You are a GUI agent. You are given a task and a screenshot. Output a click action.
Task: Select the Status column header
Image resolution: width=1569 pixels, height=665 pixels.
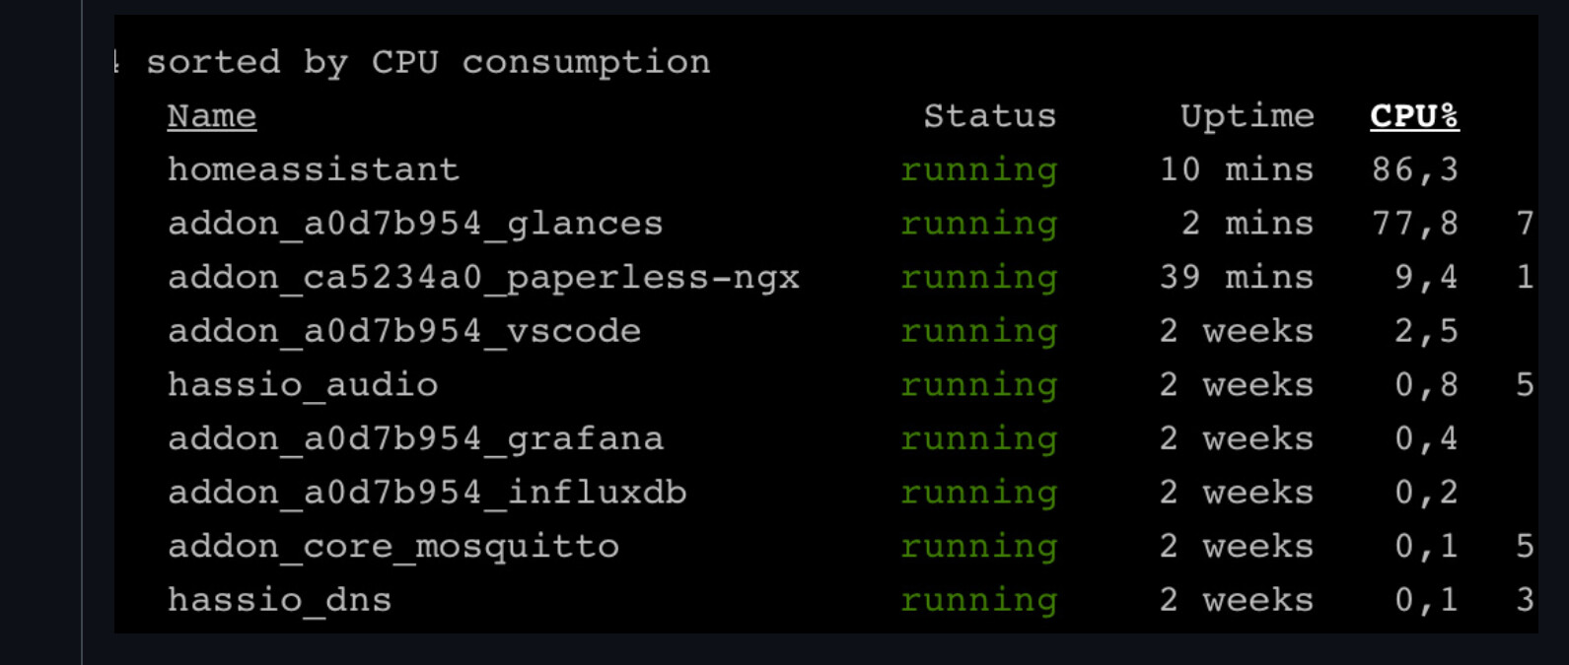[989, 116]
